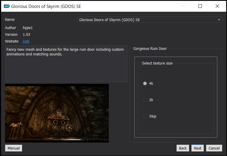This screenshot has height=156, width=227.
Task: Click the Website label
Action: click(12, 41)
